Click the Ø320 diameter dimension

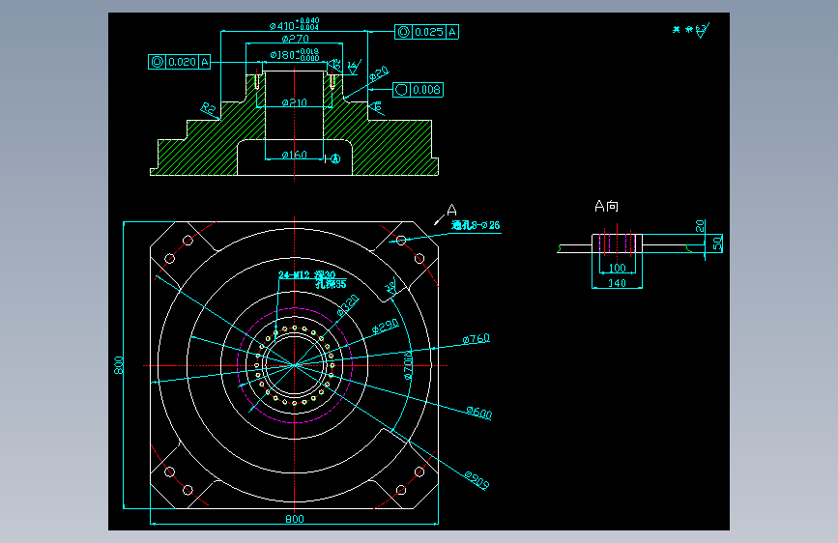click(348, 305)
